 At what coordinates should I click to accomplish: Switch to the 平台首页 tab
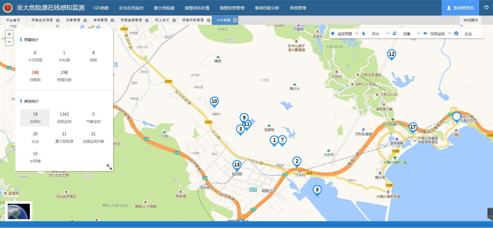click(x=13, y=20)
